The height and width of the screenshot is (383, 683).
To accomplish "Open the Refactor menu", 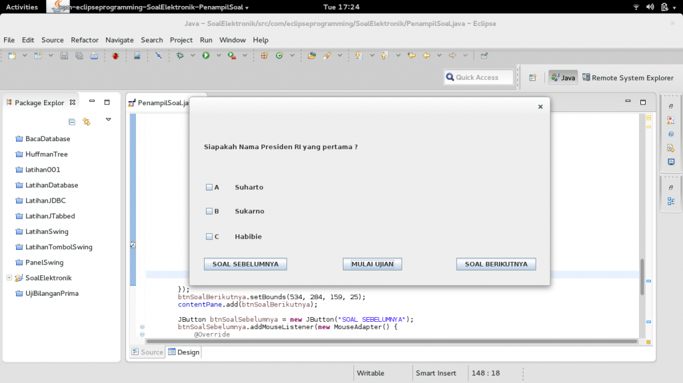I will click(x=85, y=39).
